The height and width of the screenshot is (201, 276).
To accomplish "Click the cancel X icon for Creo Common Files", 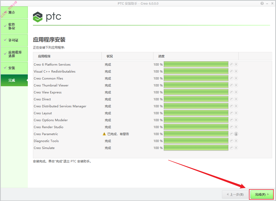I will (236, 78).
